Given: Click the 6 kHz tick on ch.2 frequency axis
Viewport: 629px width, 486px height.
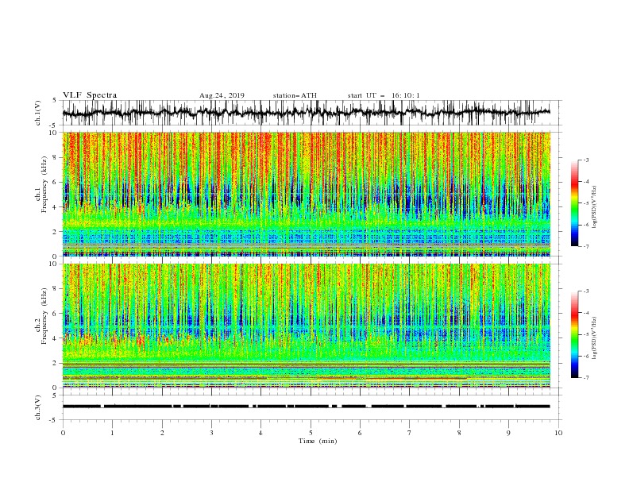Looking at the screenshot, I should click(x=56, y=313).
